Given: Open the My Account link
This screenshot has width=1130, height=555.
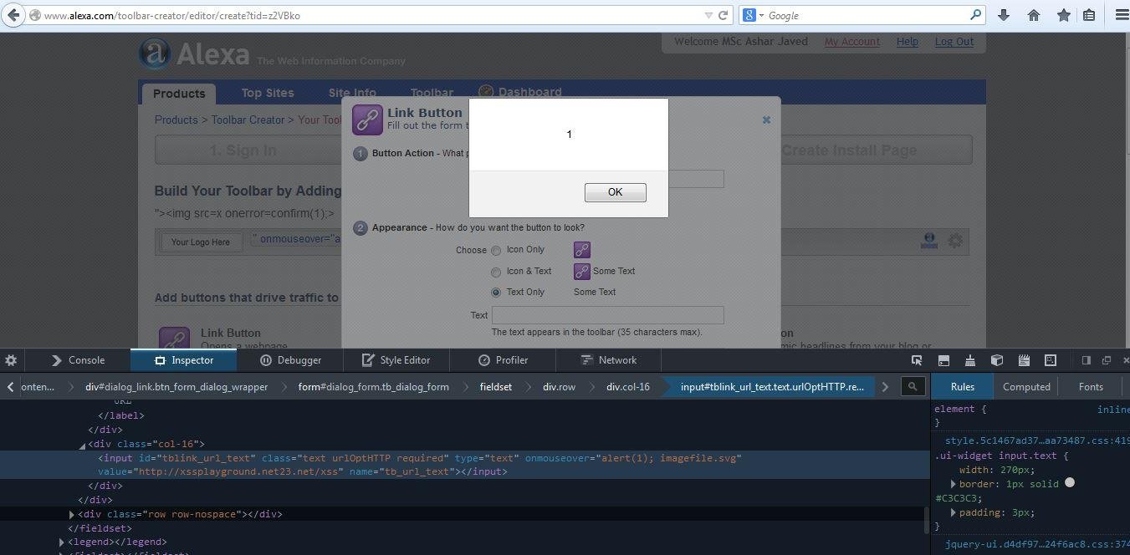Looking at the screenshot, I should pos(852,42).
